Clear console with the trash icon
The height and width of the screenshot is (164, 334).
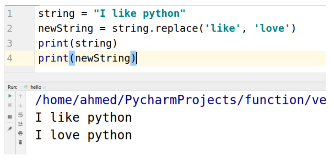[x=21, y=142]
